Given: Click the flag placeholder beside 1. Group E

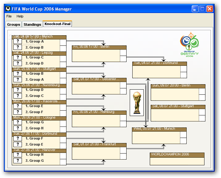Looking at the screenshot, I should coord(17,106).
